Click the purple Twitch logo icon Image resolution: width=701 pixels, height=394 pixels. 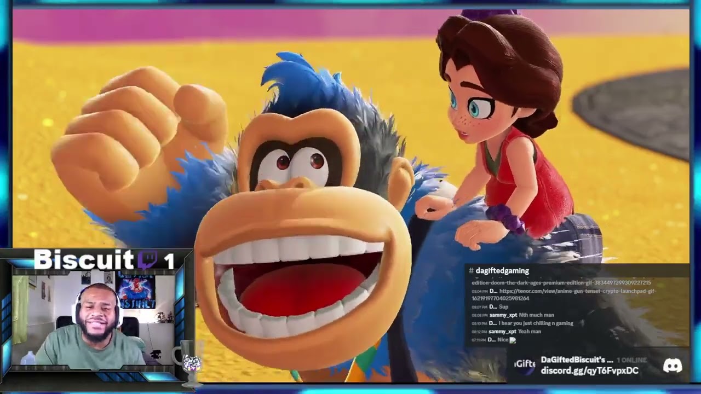pos(147,260)
